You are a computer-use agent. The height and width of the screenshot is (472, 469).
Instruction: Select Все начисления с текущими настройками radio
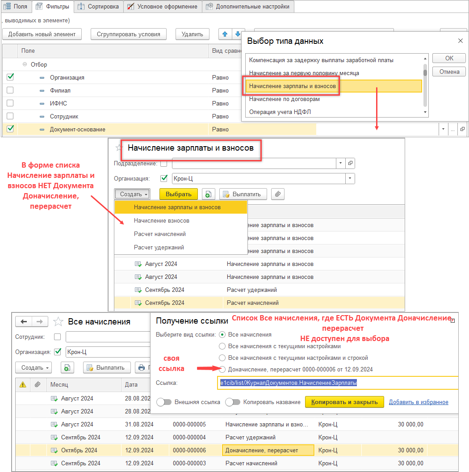[222, 346]
